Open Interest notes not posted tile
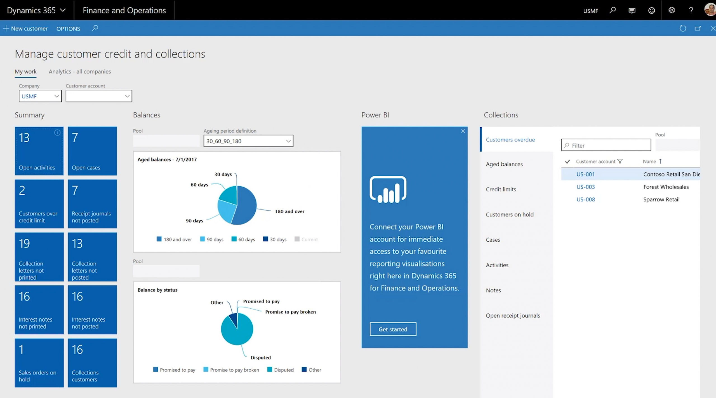Image resolution: width=716 pixels, height=398 pixels. pyautogui.click(x=92, y=310)
